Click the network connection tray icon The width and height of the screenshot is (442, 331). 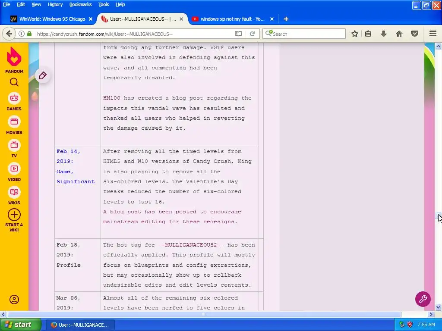tap(402, 325)
